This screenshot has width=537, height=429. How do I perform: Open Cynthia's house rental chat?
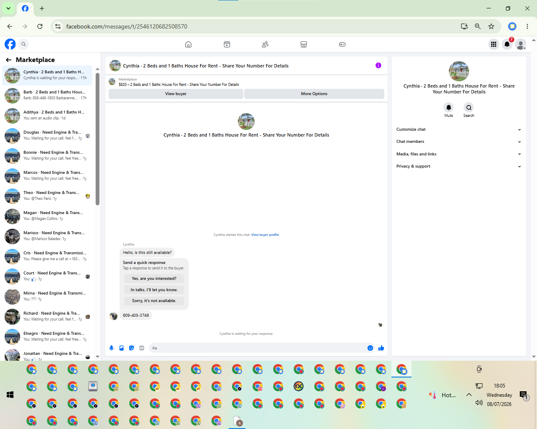(47, 75)
